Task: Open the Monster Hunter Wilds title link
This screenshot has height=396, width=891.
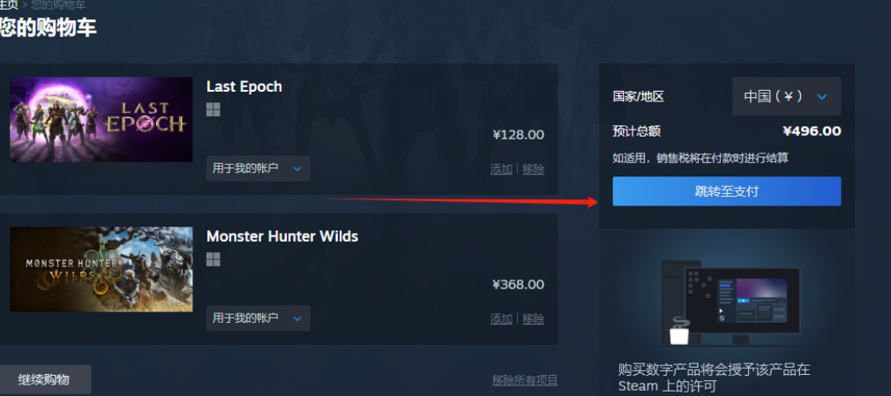Action: tap(282, 235)
